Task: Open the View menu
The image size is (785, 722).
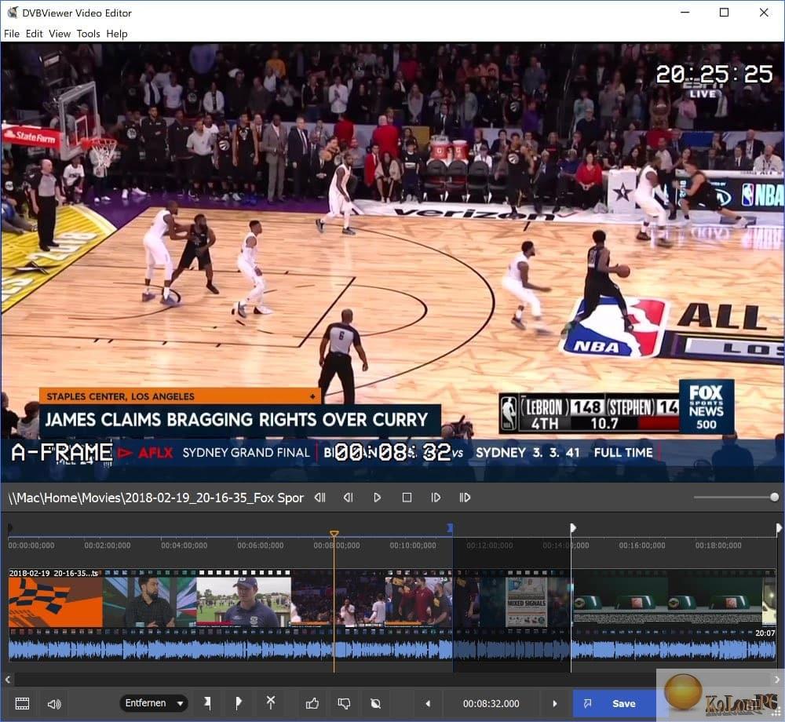Action: pos(60,34)
